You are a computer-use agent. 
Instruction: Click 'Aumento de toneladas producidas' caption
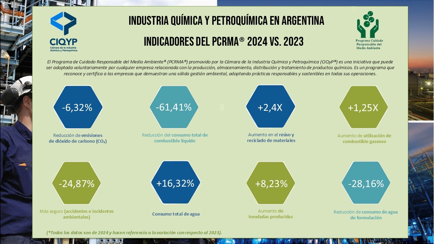271,213
